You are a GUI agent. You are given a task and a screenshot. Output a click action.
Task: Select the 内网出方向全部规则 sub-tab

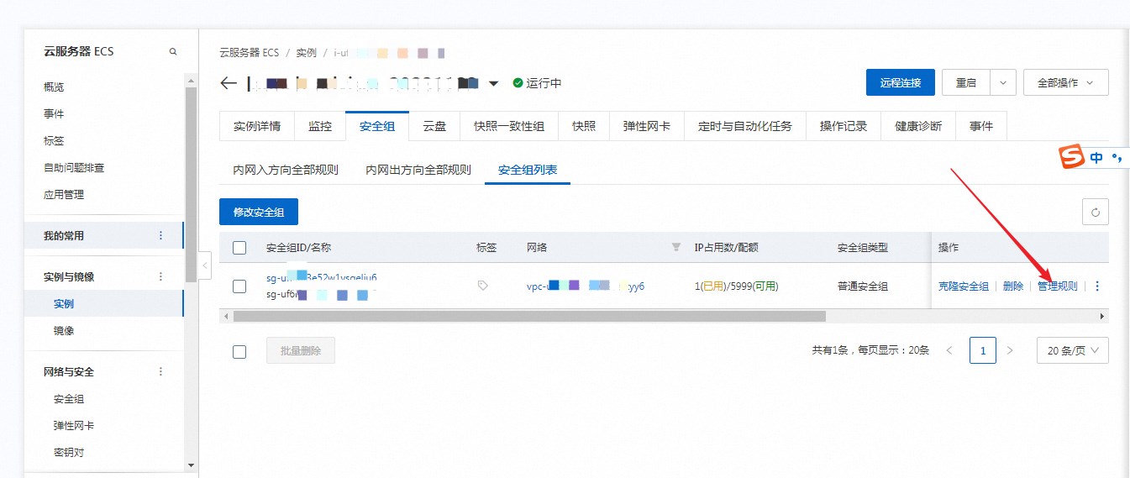click(418, 170)
